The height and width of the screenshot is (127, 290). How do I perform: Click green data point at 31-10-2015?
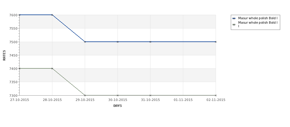click(151, 95)
